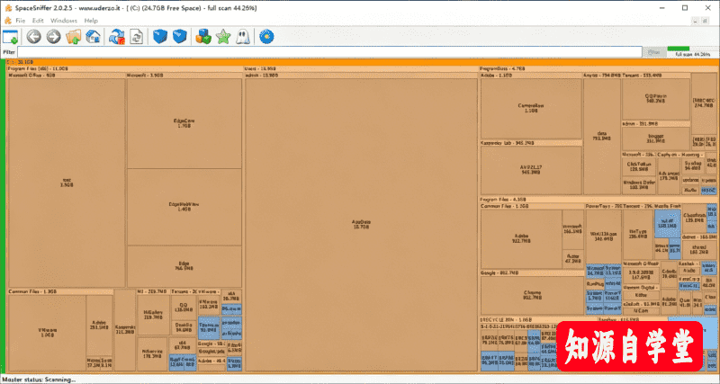The width and height of the screenshot is (720, 384).
Task: Click the first blue cube detail icon
Action: pyautogui.click(x=160, y=37)
